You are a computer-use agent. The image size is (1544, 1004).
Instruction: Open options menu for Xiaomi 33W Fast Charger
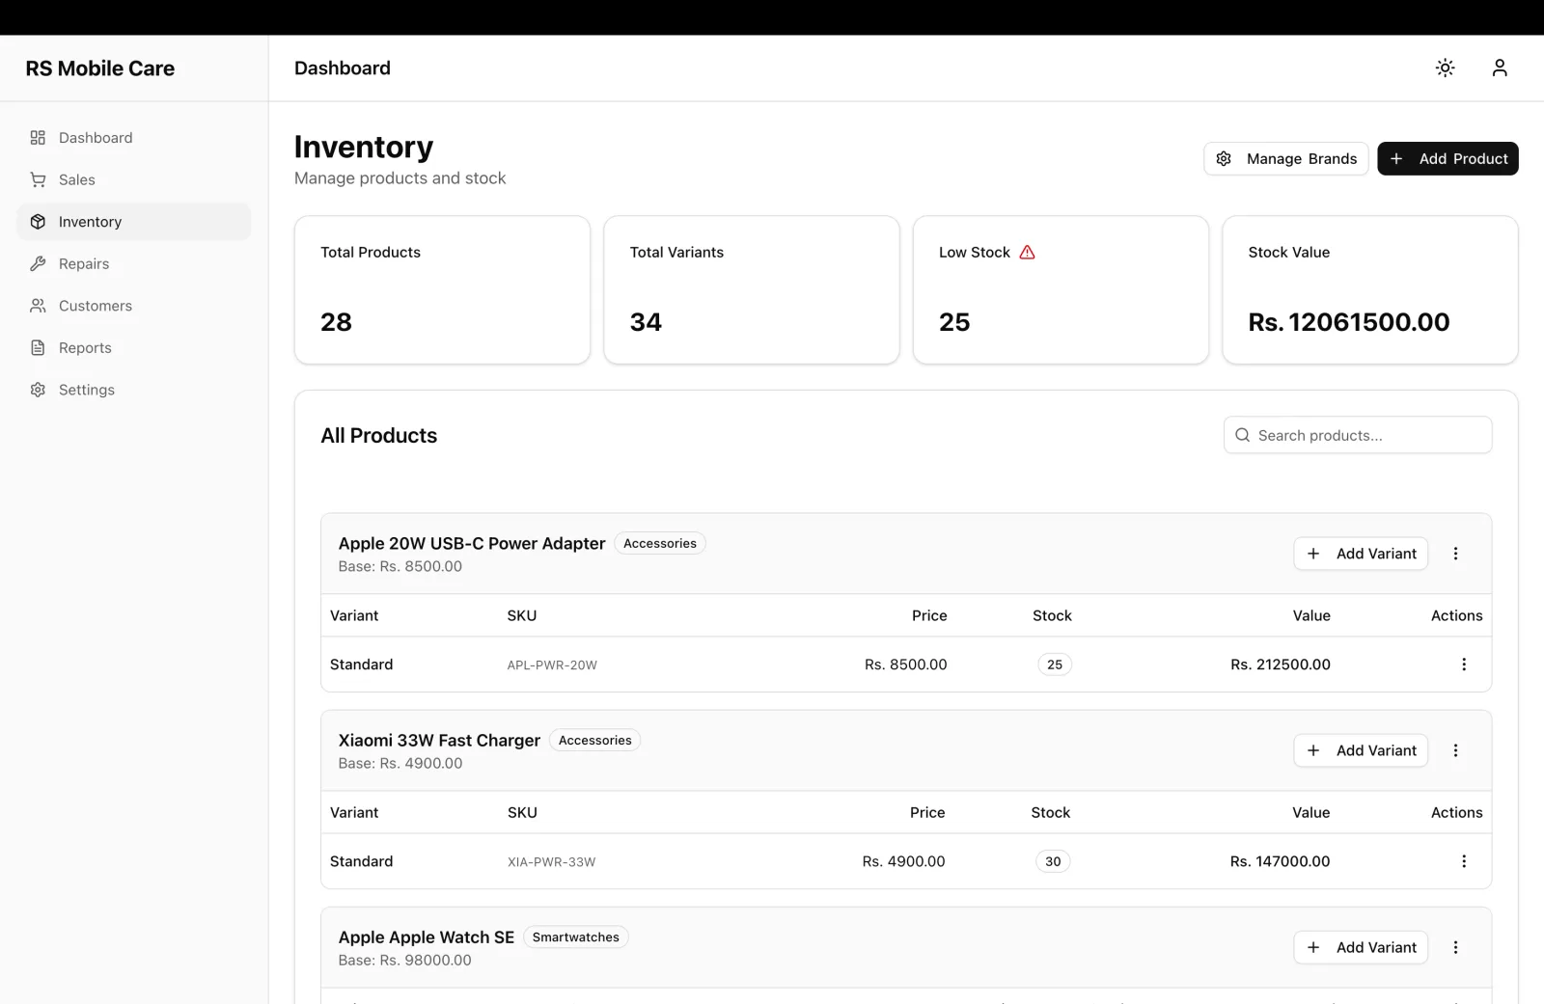point(1455,750)
